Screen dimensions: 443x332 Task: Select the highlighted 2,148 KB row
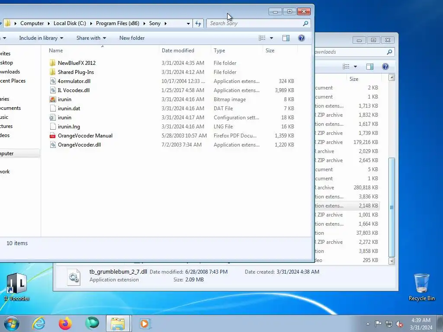coord(347,206)
